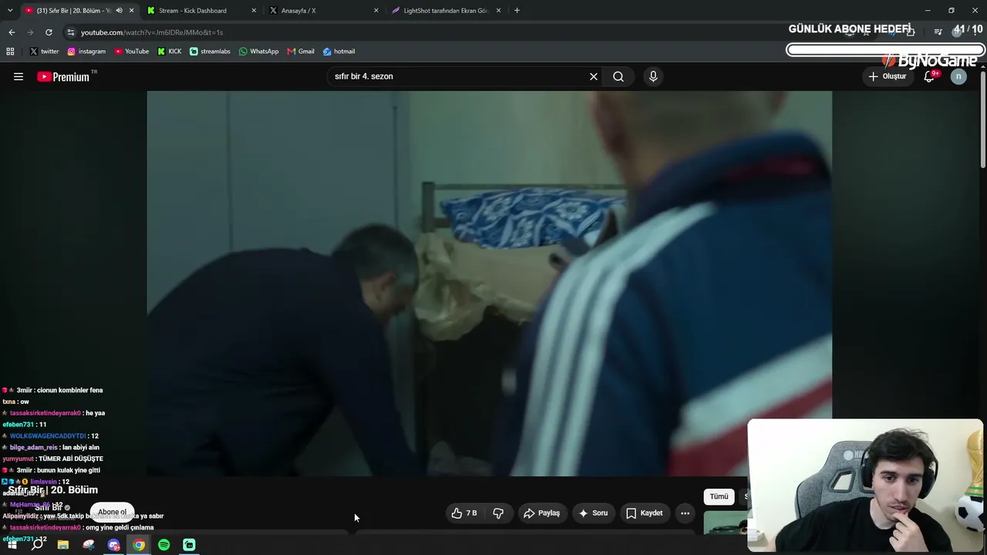The width and height of the screenshot is (987, 555).
Task: Open the account avatar menu
Action: tap(958, 76)
